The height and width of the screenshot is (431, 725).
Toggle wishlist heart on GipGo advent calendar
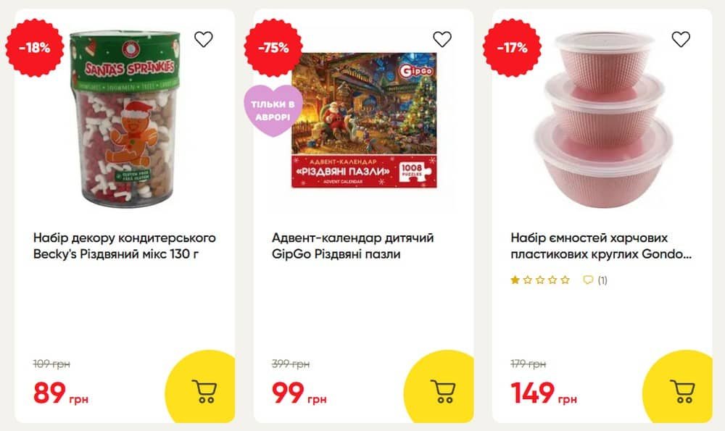[442, 39]
